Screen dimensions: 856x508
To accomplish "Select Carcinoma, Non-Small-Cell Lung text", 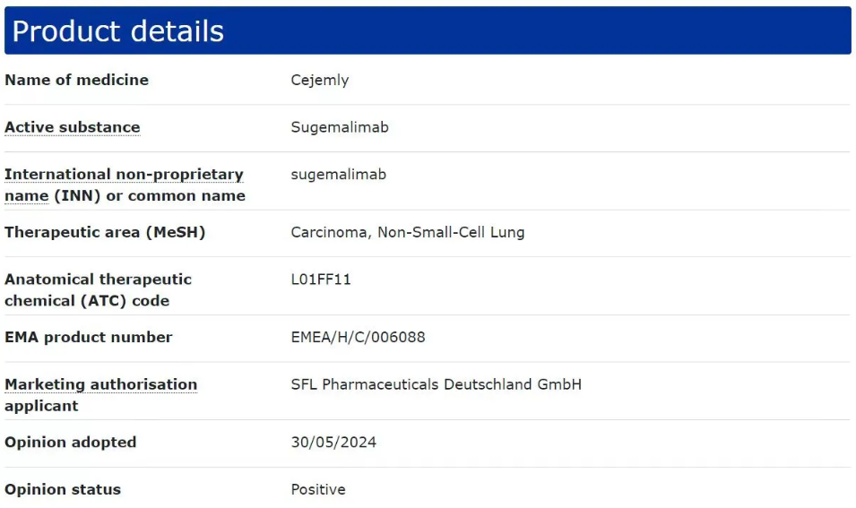I will pyautogui.click(x=407, y=232).
